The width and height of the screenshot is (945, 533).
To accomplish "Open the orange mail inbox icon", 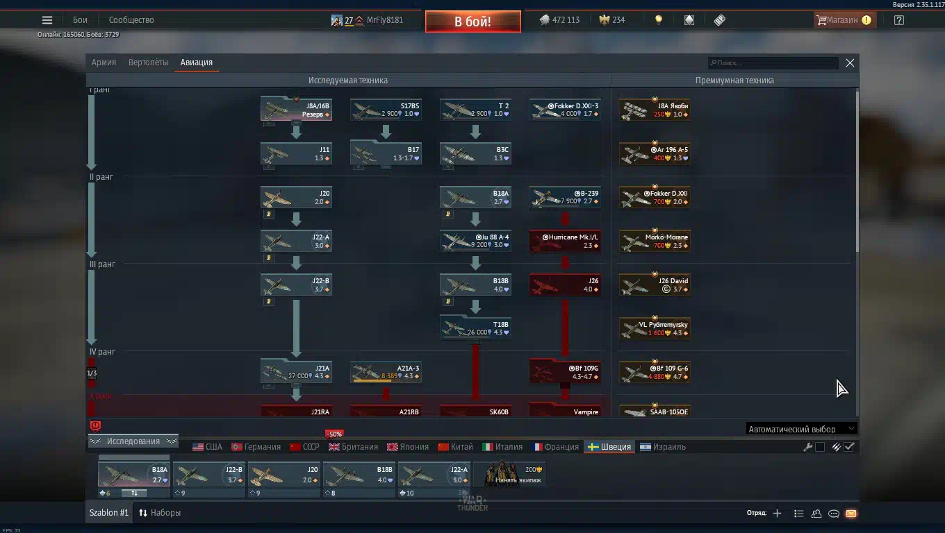I will [851, 514].
